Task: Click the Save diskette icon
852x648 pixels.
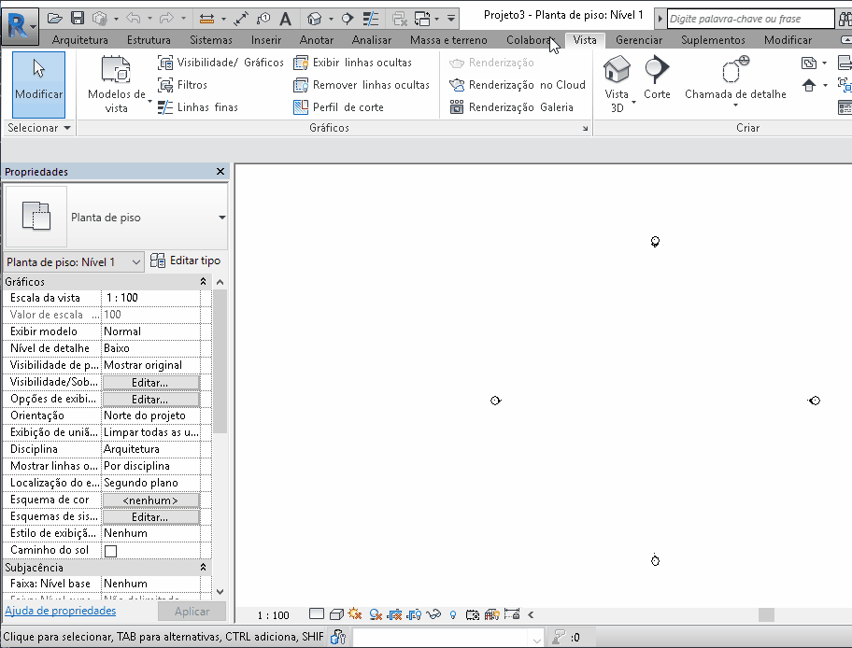Action: [78, 19]
